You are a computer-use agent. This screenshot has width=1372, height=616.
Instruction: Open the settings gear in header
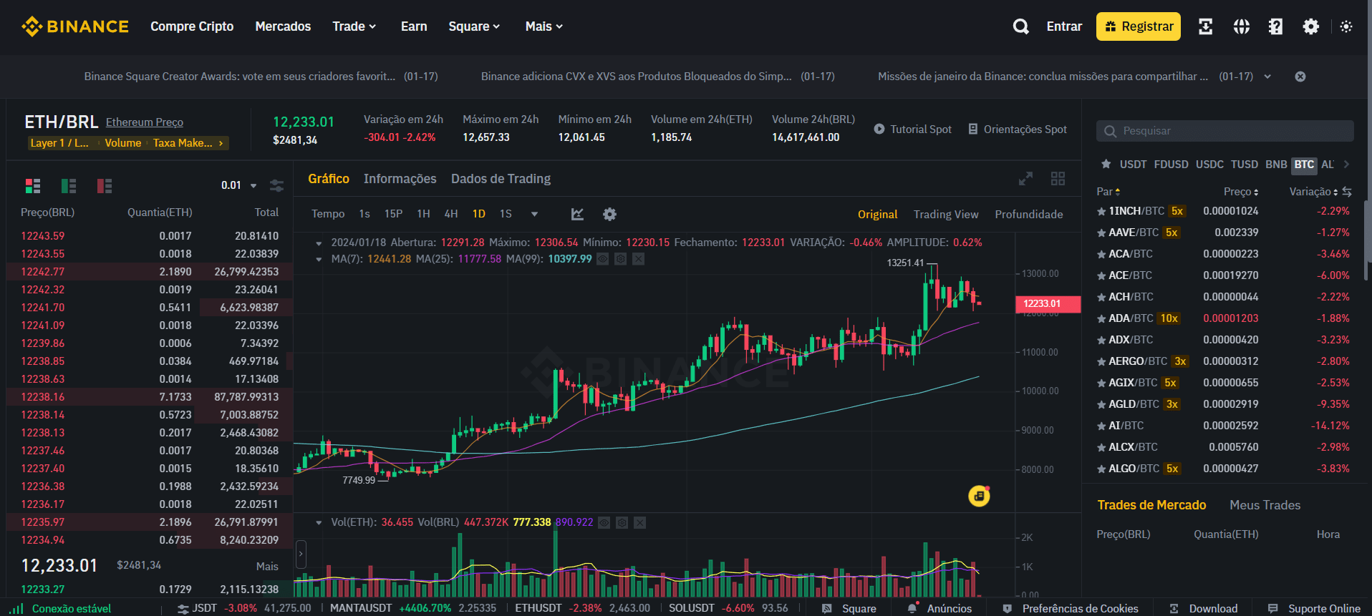click(1310, 26)
